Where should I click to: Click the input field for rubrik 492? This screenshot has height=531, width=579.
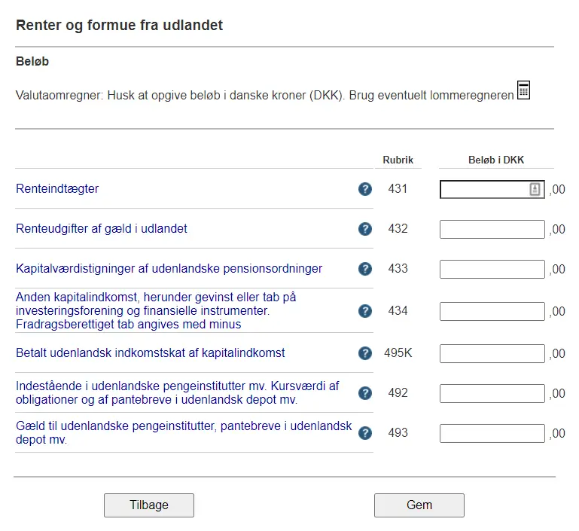(x=492, y=394)
